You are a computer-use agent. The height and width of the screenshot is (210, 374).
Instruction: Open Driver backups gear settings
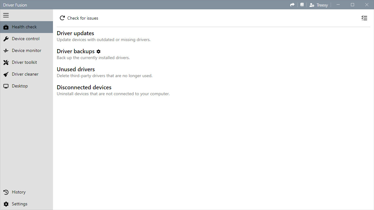point(98,51)
